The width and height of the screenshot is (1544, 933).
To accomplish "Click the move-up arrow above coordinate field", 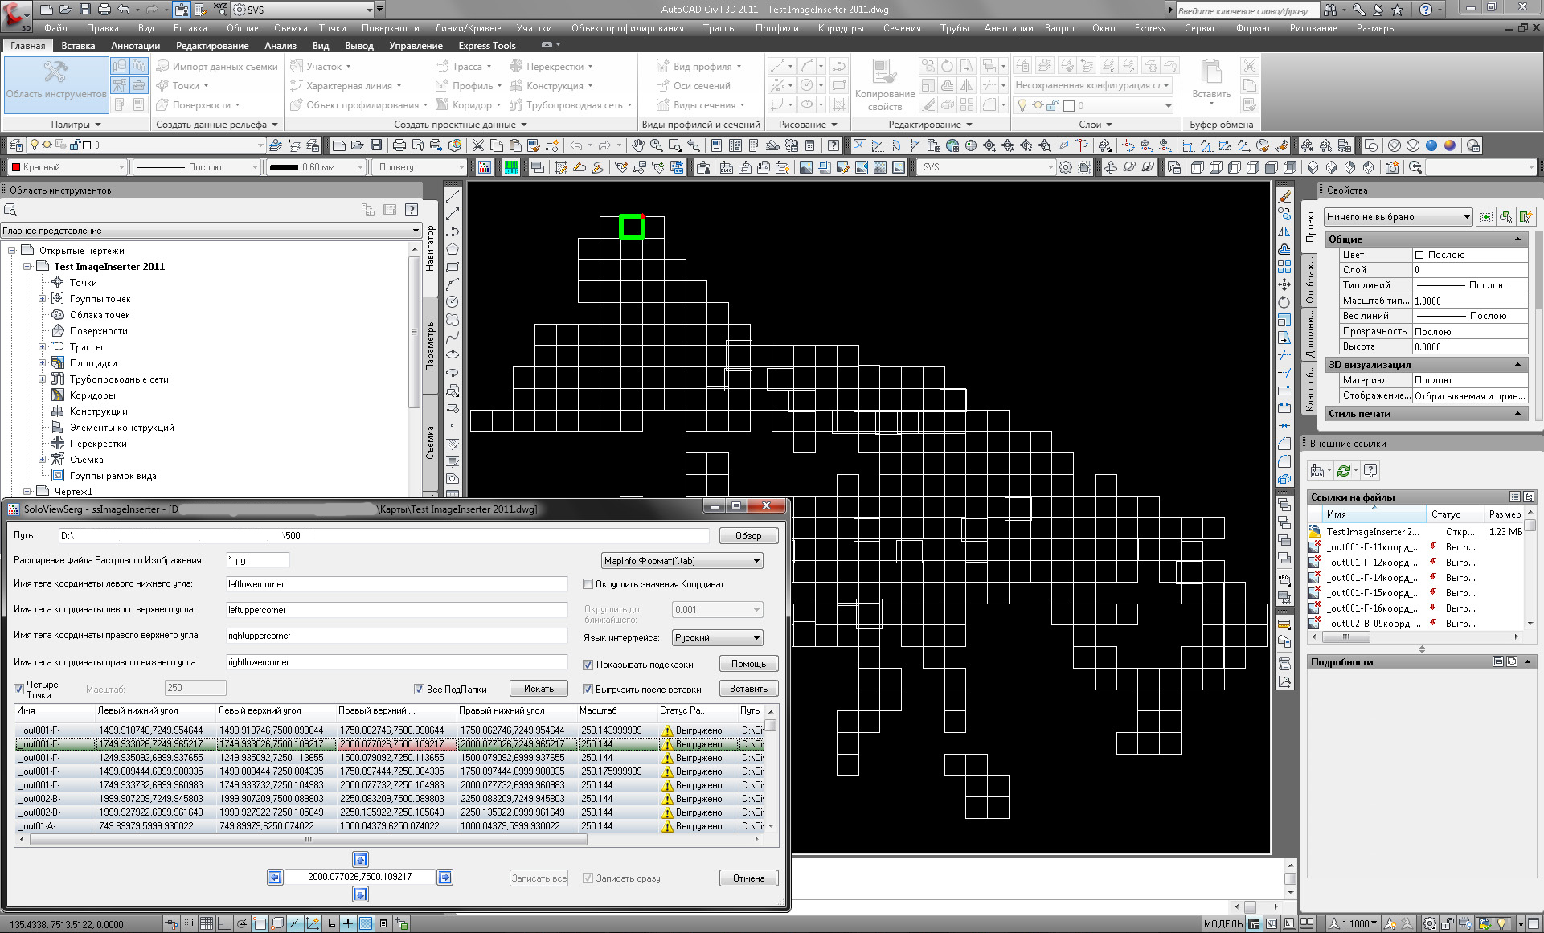I will [x=360, y=859].
